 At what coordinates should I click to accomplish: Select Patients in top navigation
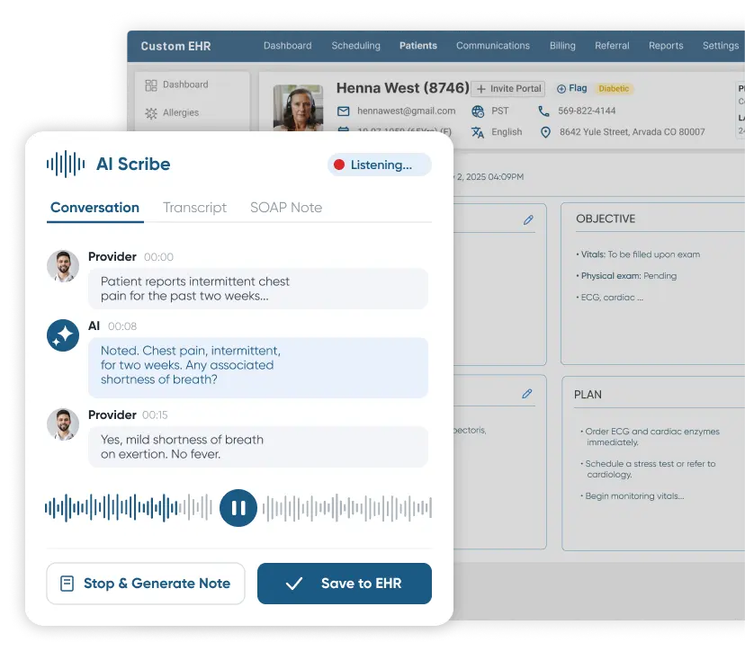pos(418,46)
